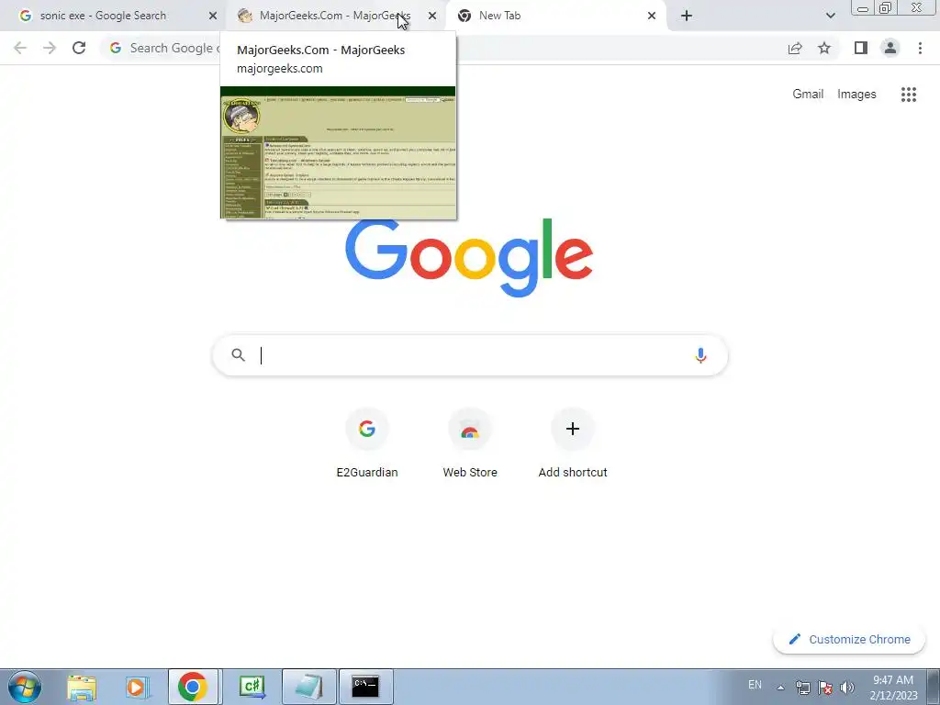Open the Google apps grid
This screenshot has height=705, width=940.
(909, 95)
